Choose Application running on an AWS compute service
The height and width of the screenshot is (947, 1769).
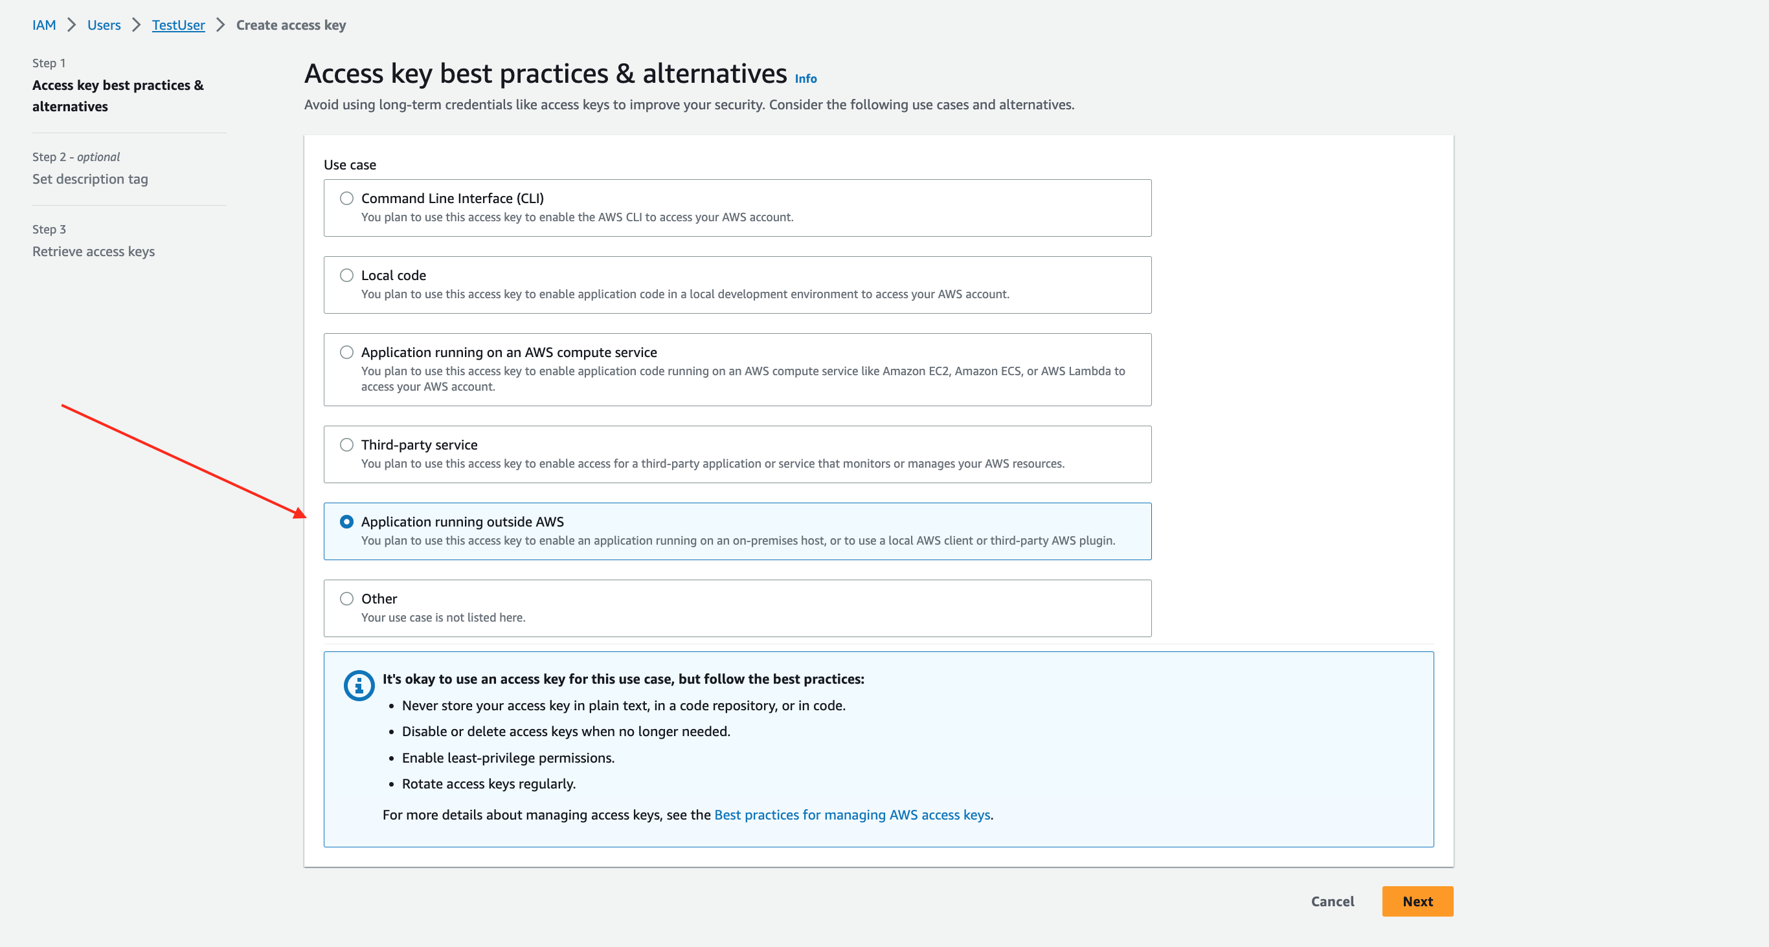347,352
